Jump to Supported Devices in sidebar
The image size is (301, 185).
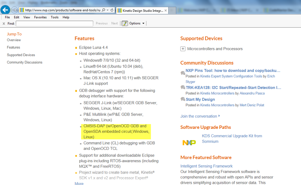[x=21, y=55]
